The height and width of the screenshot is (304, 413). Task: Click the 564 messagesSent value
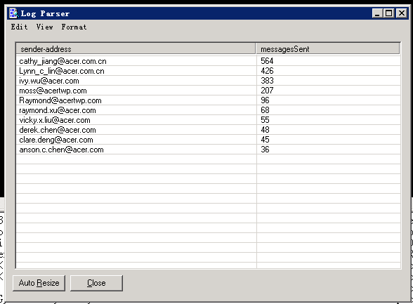point(267,61)
